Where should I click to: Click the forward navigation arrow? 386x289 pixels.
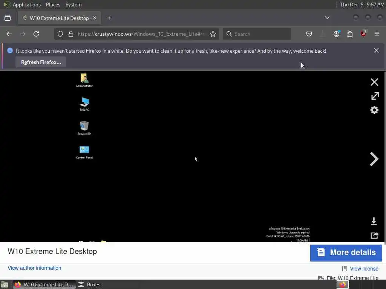[22, 34]
